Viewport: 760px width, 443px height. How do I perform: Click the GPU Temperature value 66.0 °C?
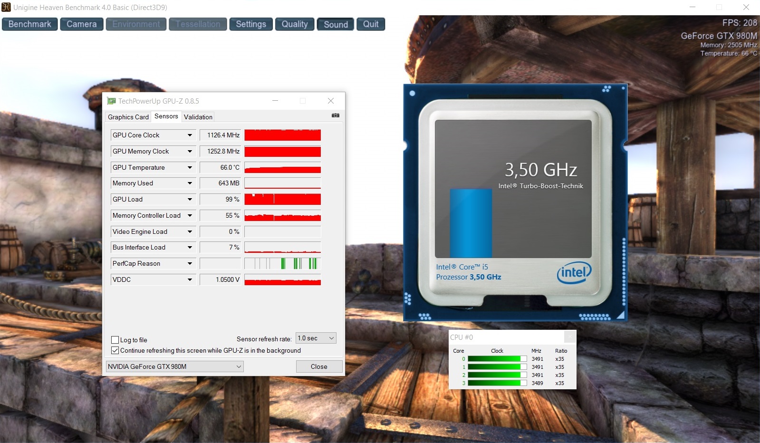coord(221,168)
